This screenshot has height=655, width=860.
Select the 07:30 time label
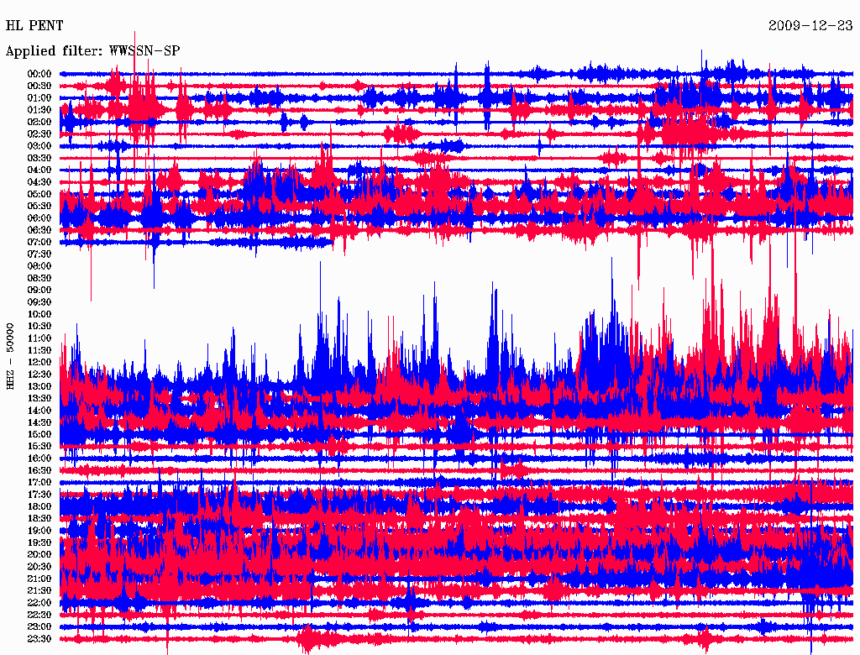tap(39, 254)
